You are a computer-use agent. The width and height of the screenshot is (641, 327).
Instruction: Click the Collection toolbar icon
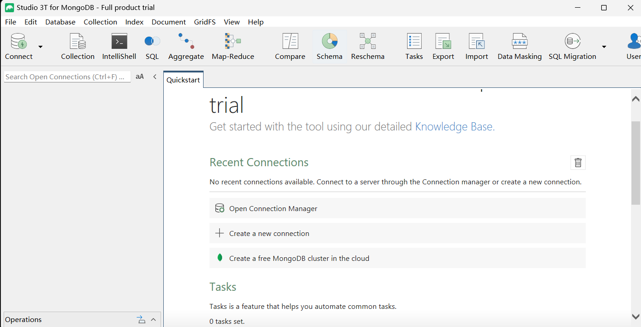78,47
